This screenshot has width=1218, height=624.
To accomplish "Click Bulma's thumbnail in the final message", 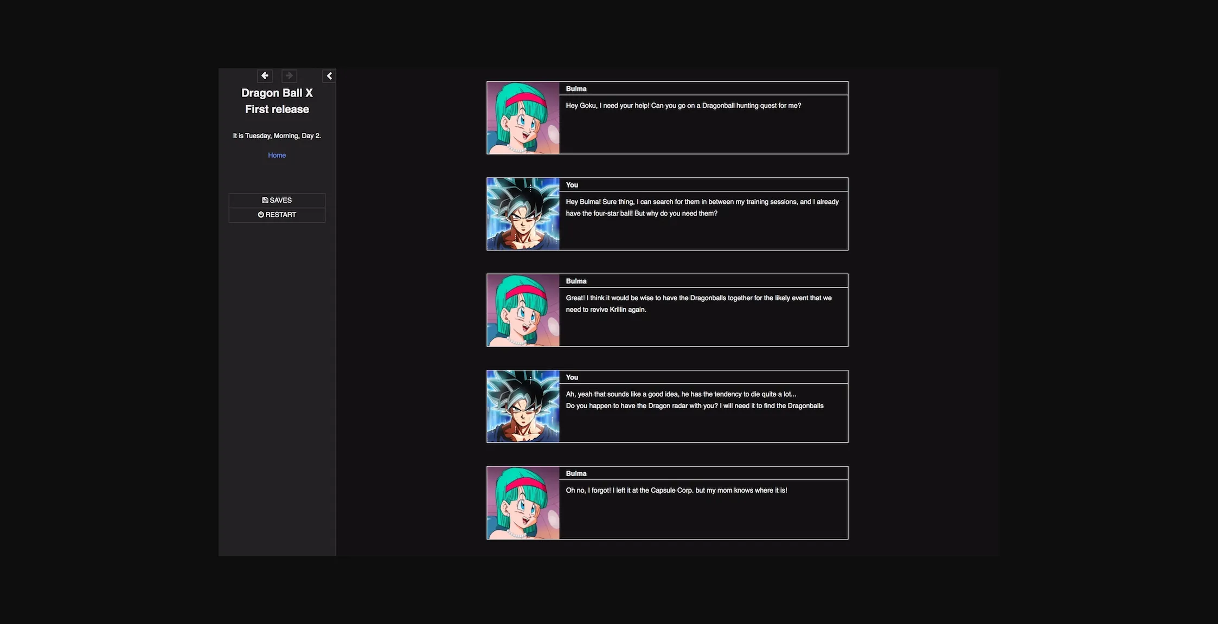I will pos(522,502).
